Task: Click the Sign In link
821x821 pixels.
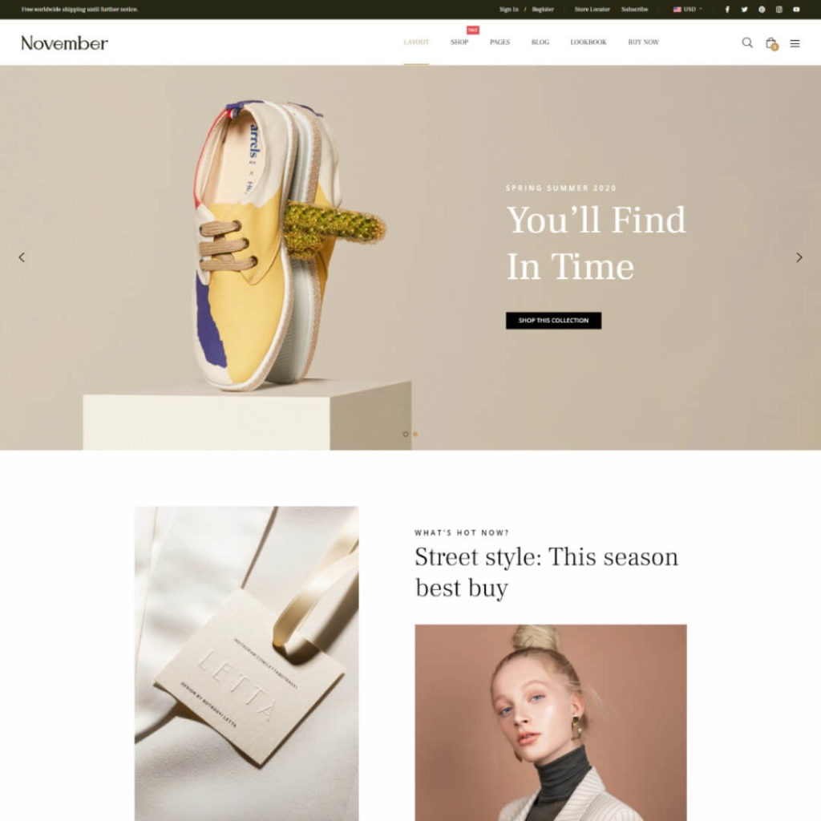Action: tap(508, 10)
